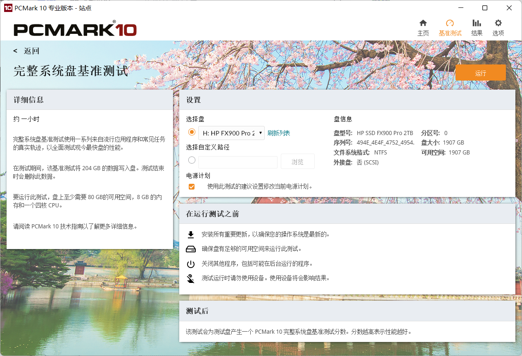This screenshot has height=356, width=522.
Task: Click the custom path input field
Action: [237, 162]
